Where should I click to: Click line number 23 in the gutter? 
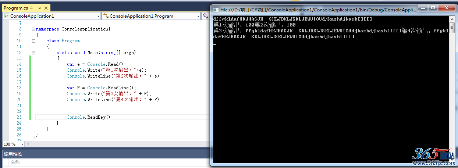pyautogui.click(x=19, y=117)
